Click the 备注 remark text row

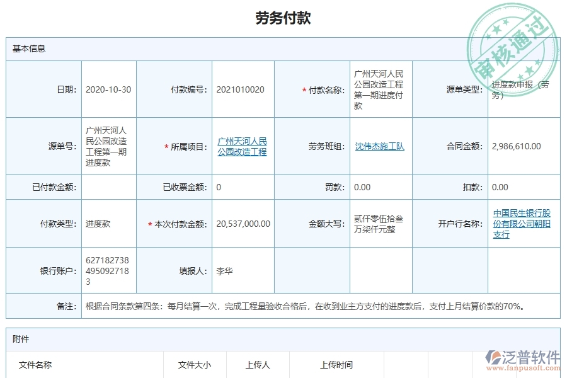pyautogui.click(x=302, y=307)
